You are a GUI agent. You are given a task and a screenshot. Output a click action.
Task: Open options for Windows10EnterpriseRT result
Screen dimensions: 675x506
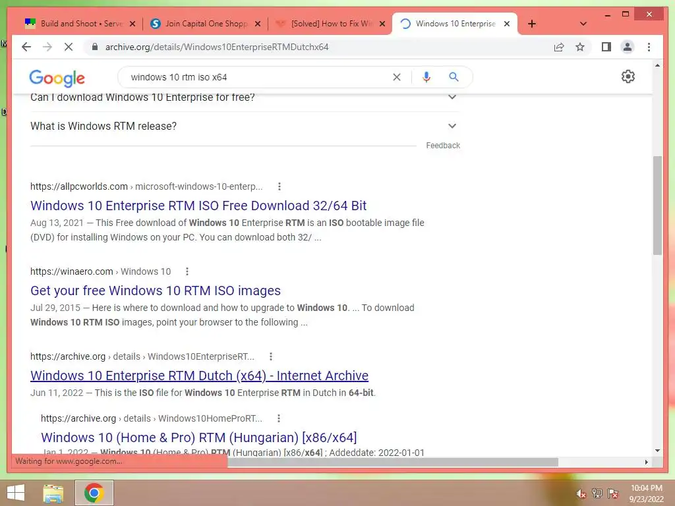[x=271, y=356]
